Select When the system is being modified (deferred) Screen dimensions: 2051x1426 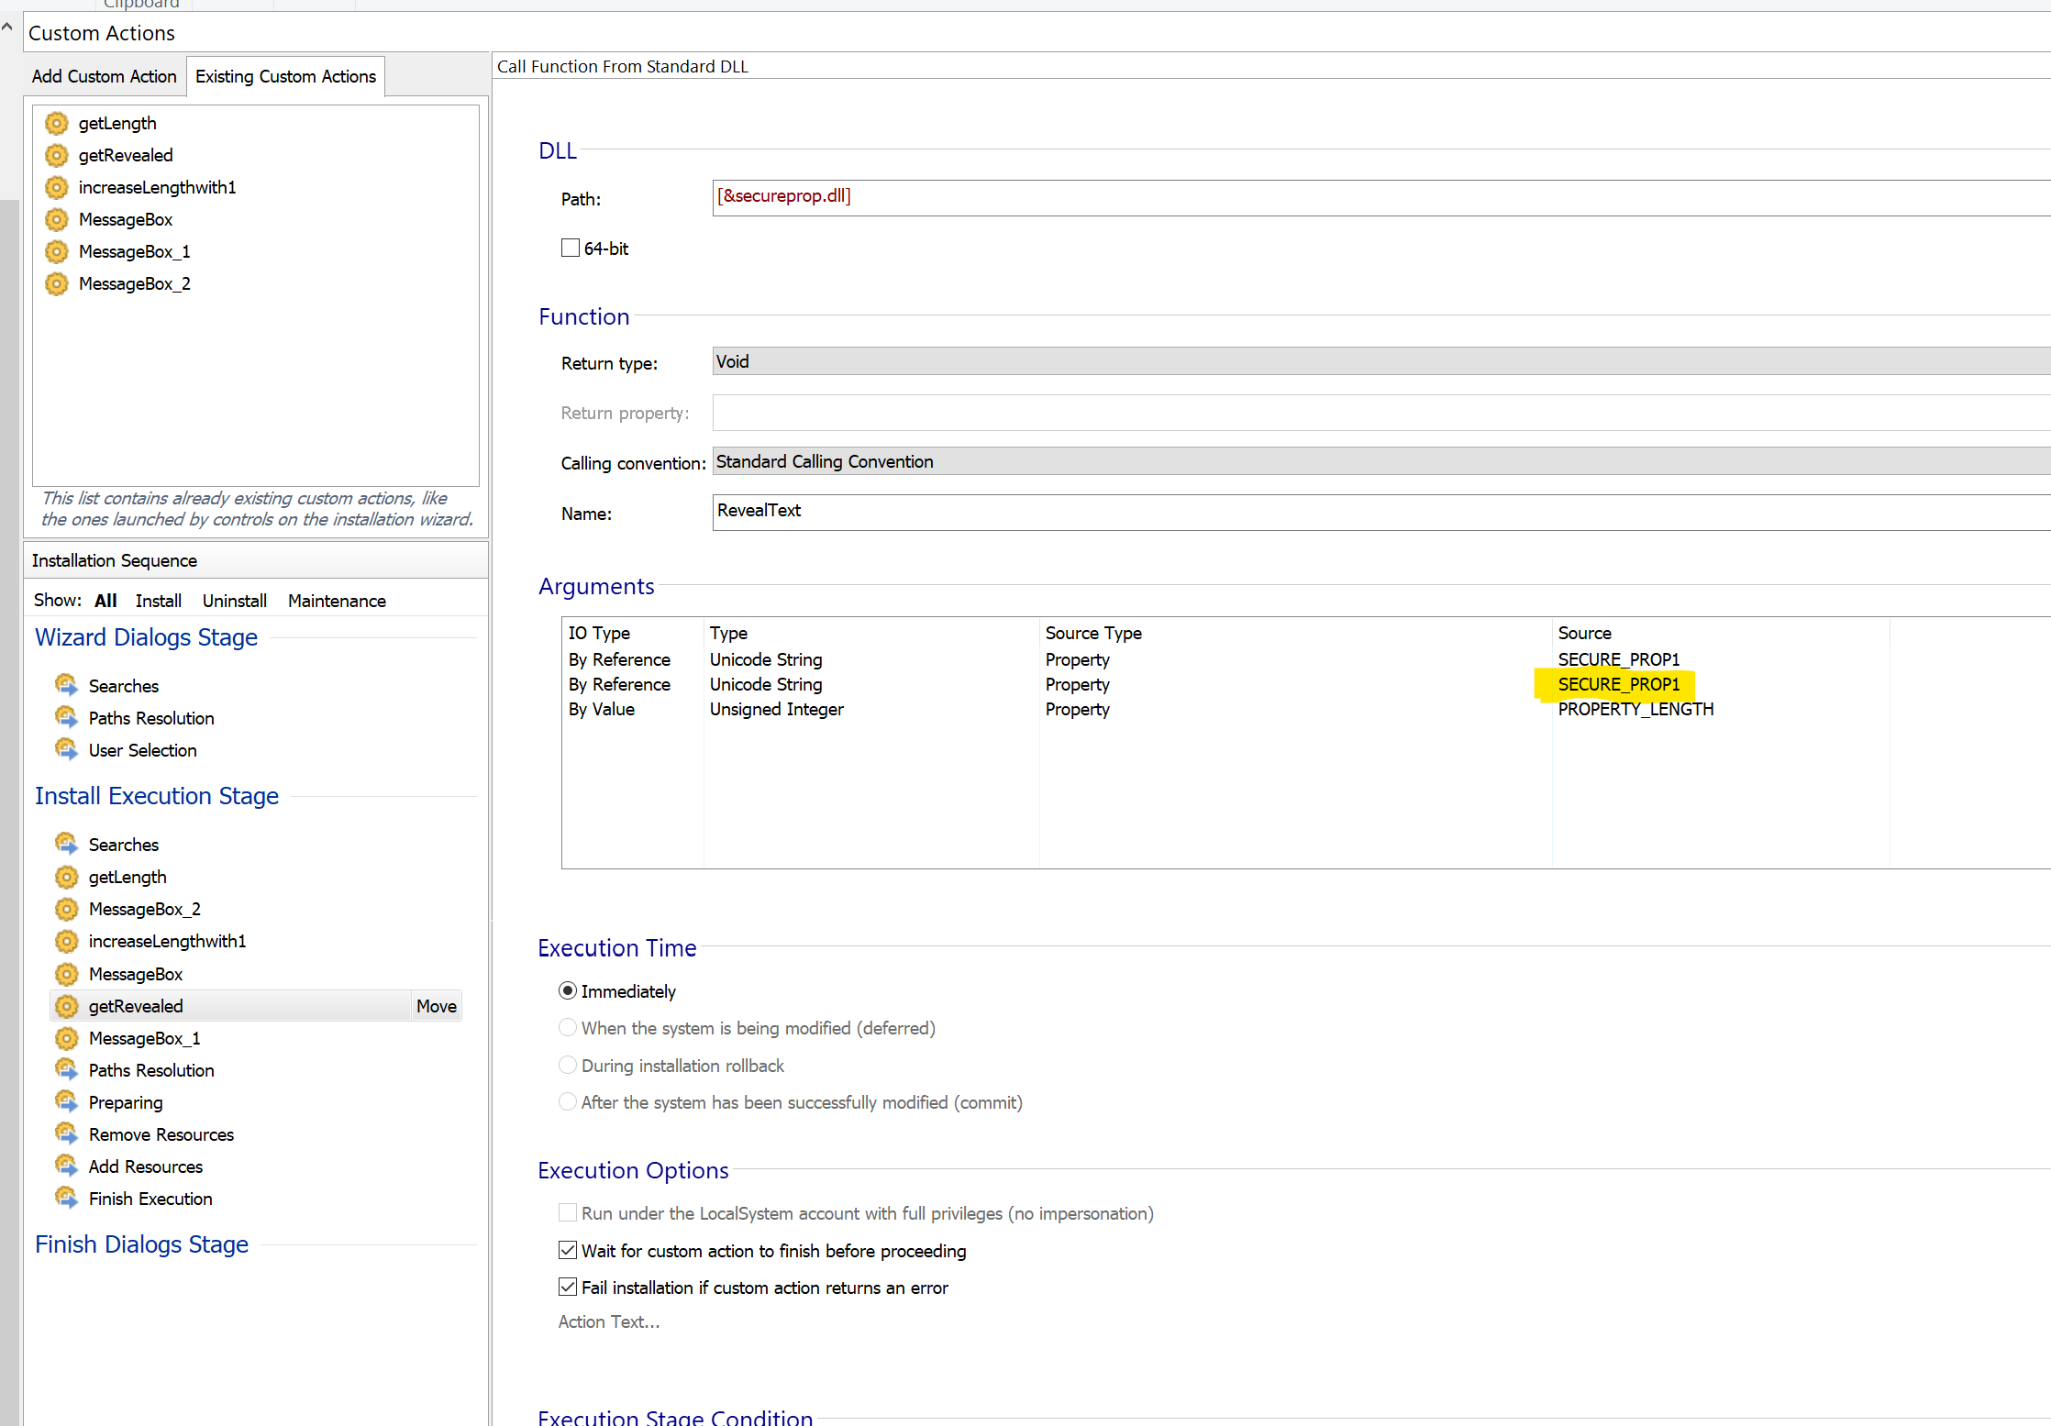point(568,1027)
